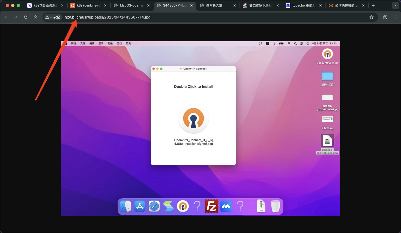
Task: Click 窗口 in the pictured menu bar
Action: click(119, 43)
